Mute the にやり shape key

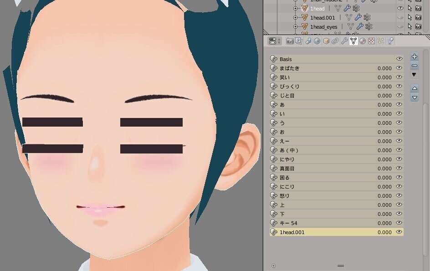[x=399, y=159]
